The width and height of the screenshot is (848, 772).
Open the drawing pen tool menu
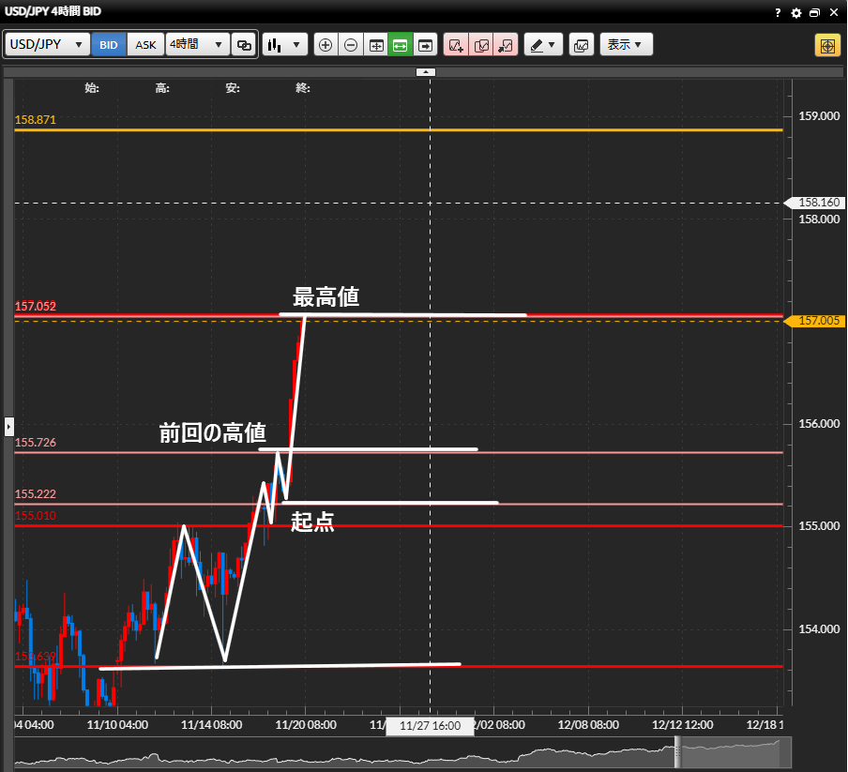tap(542, 45)
